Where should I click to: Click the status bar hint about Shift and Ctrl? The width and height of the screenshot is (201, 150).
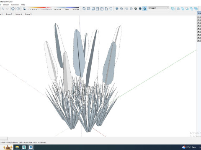(x=23, y=142)
